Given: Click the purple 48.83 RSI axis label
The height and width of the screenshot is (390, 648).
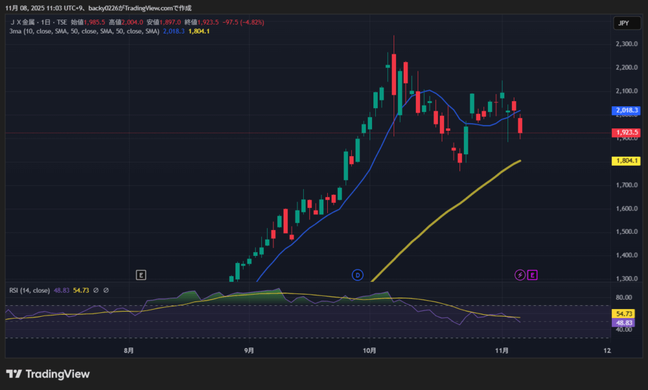Looking at the screenshot, I should coord(625,322).
